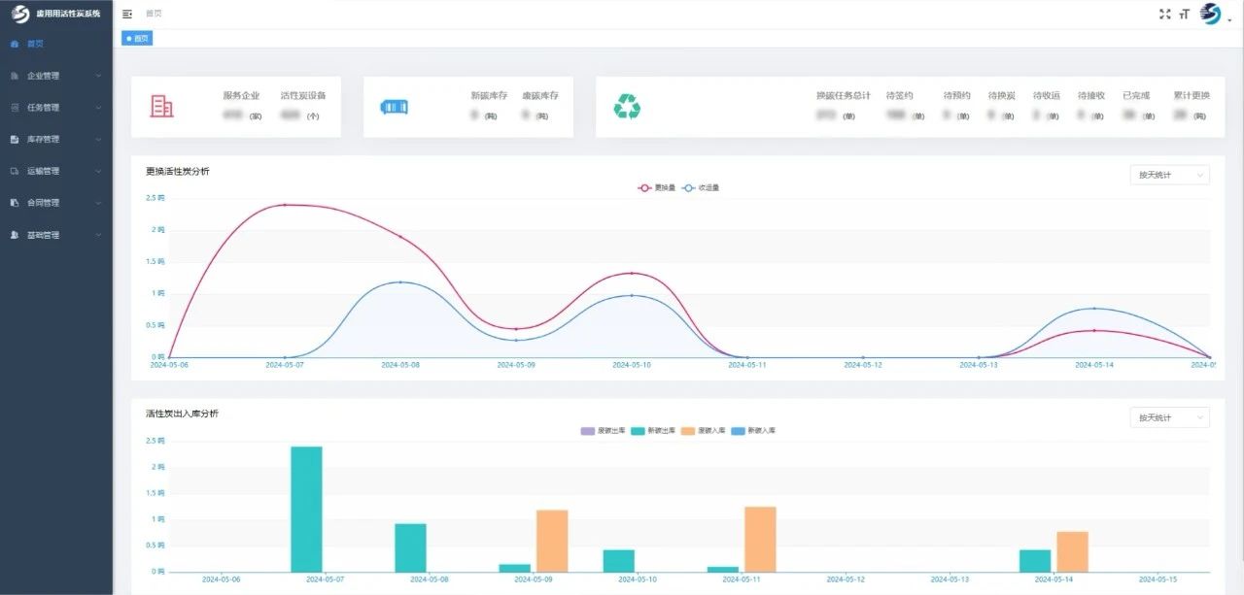Open the font size adjustment icon
Viewport: 1244px width, 595px height.
tap(1184, 14)
